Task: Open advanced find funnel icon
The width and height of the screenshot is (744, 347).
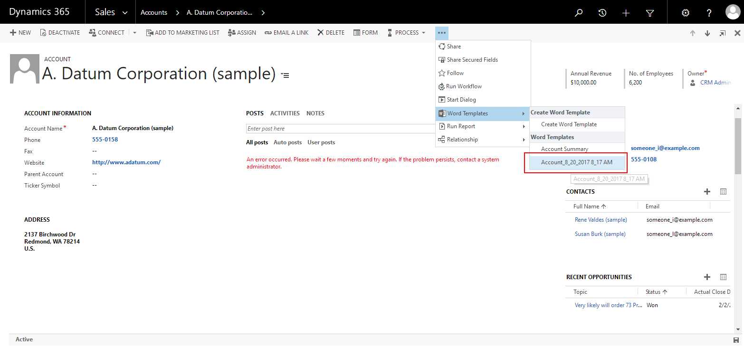Action: [650, 13]
